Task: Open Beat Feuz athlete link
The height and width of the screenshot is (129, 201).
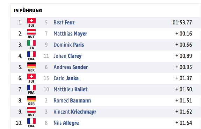Action: [x=64, y=23]
